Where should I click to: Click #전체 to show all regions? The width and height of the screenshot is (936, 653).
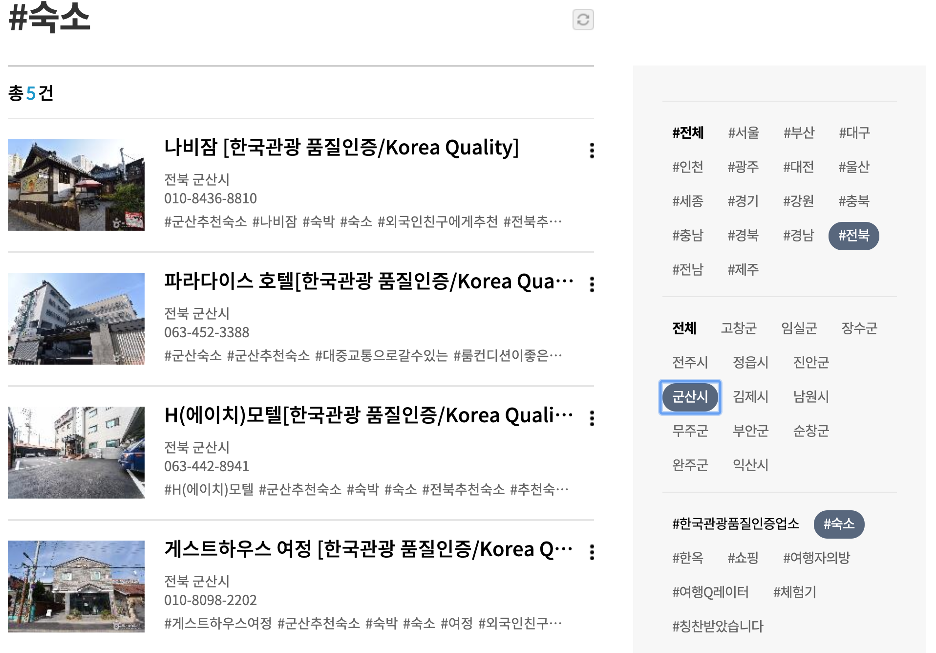point(688,133)
